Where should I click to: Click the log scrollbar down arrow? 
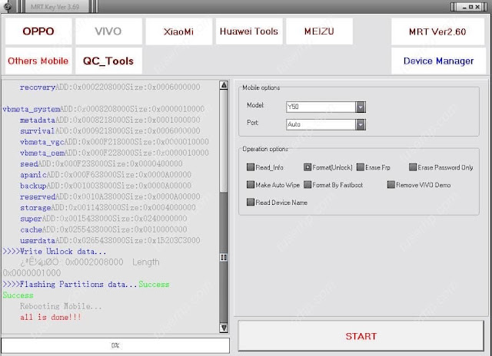pos(224,328)
